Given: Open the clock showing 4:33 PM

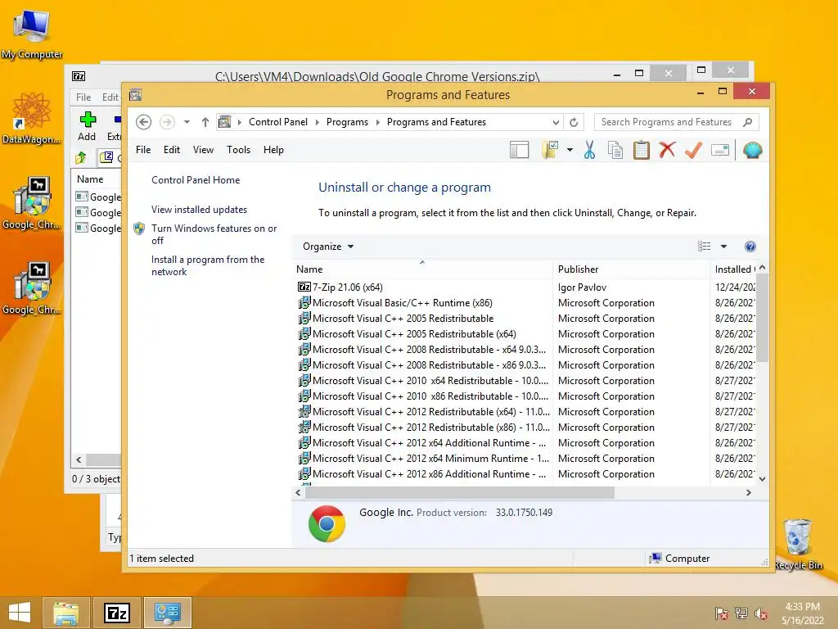Looking at the screenshot, I should click(x=802, y=613).
